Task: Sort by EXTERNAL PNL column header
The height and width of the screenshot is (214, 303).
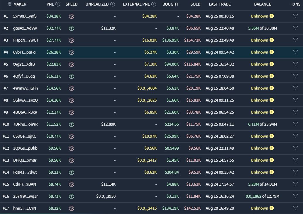Action: (x=136, y=4)
